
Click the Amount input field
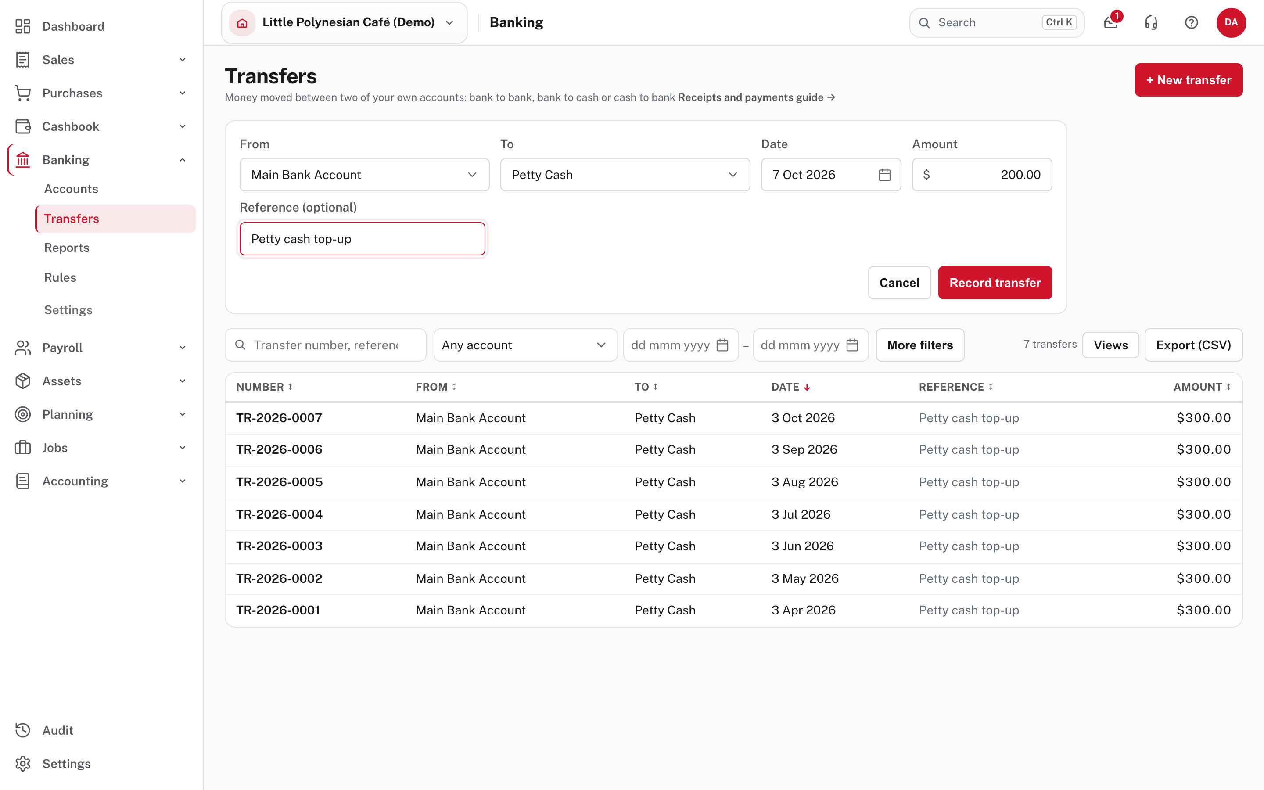point(981,175)
